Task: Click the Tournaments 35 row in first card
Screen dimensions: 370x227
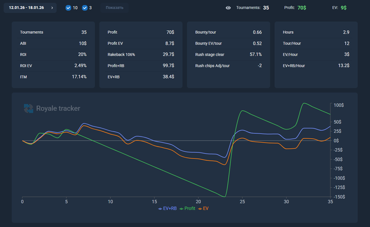Action: 53,32
